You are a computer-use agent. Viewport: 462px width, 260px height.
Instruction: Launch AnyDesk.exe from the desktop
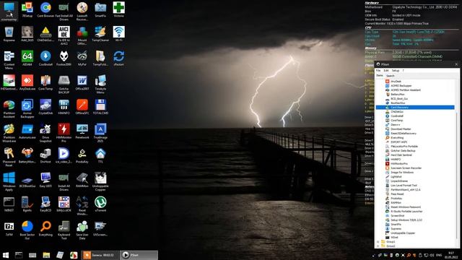pyautogui.click(x=27, y=82)
